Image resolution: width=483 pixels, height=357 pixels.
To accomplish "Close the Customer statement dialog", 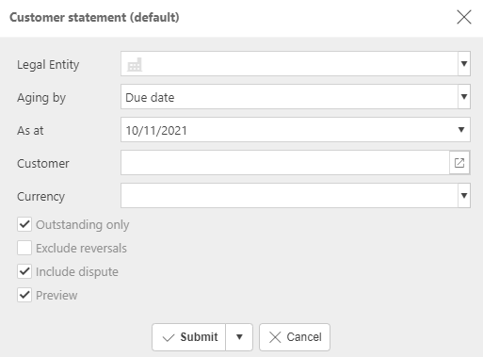I will tap(464, 17).
